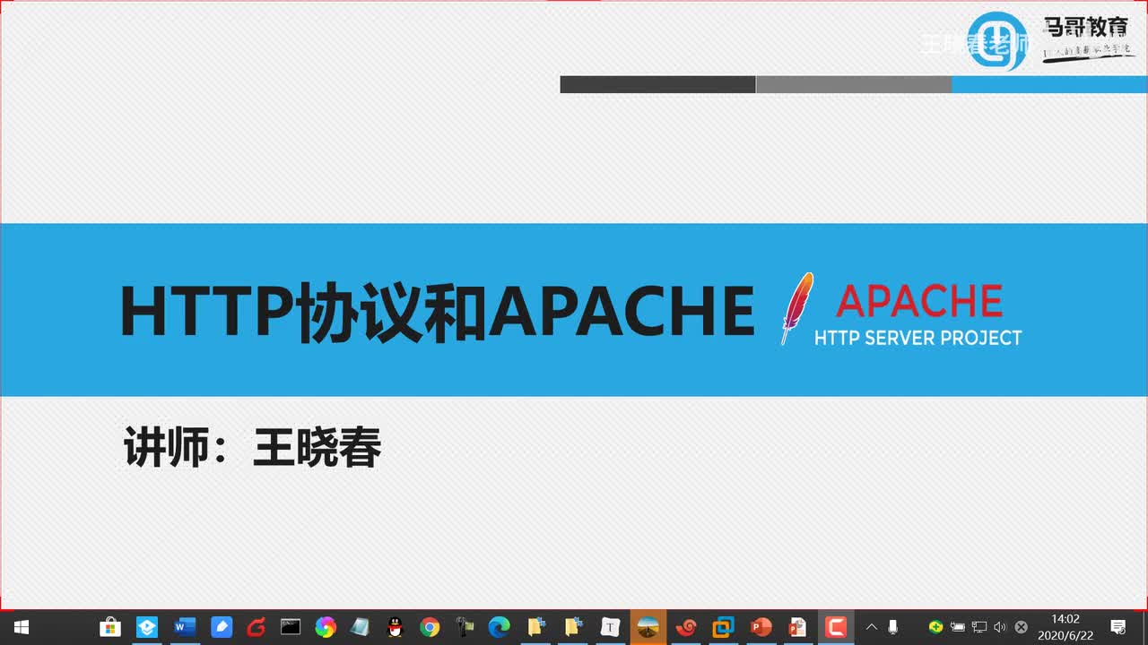1148x645 pixels.
Task: Show hidden system tray icons
Action: click(x=871, y=627)
